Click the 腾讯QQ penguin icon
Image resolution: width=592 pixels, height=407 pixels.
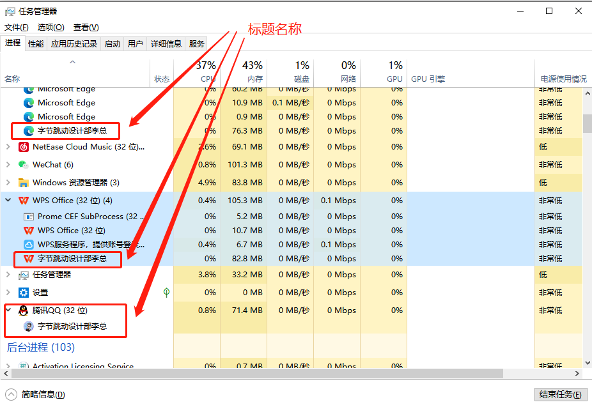[24, 311]
